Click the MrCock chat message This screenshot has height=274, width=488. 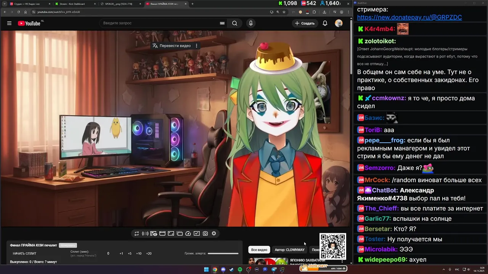pyautogui.click(x=419, y=180)
